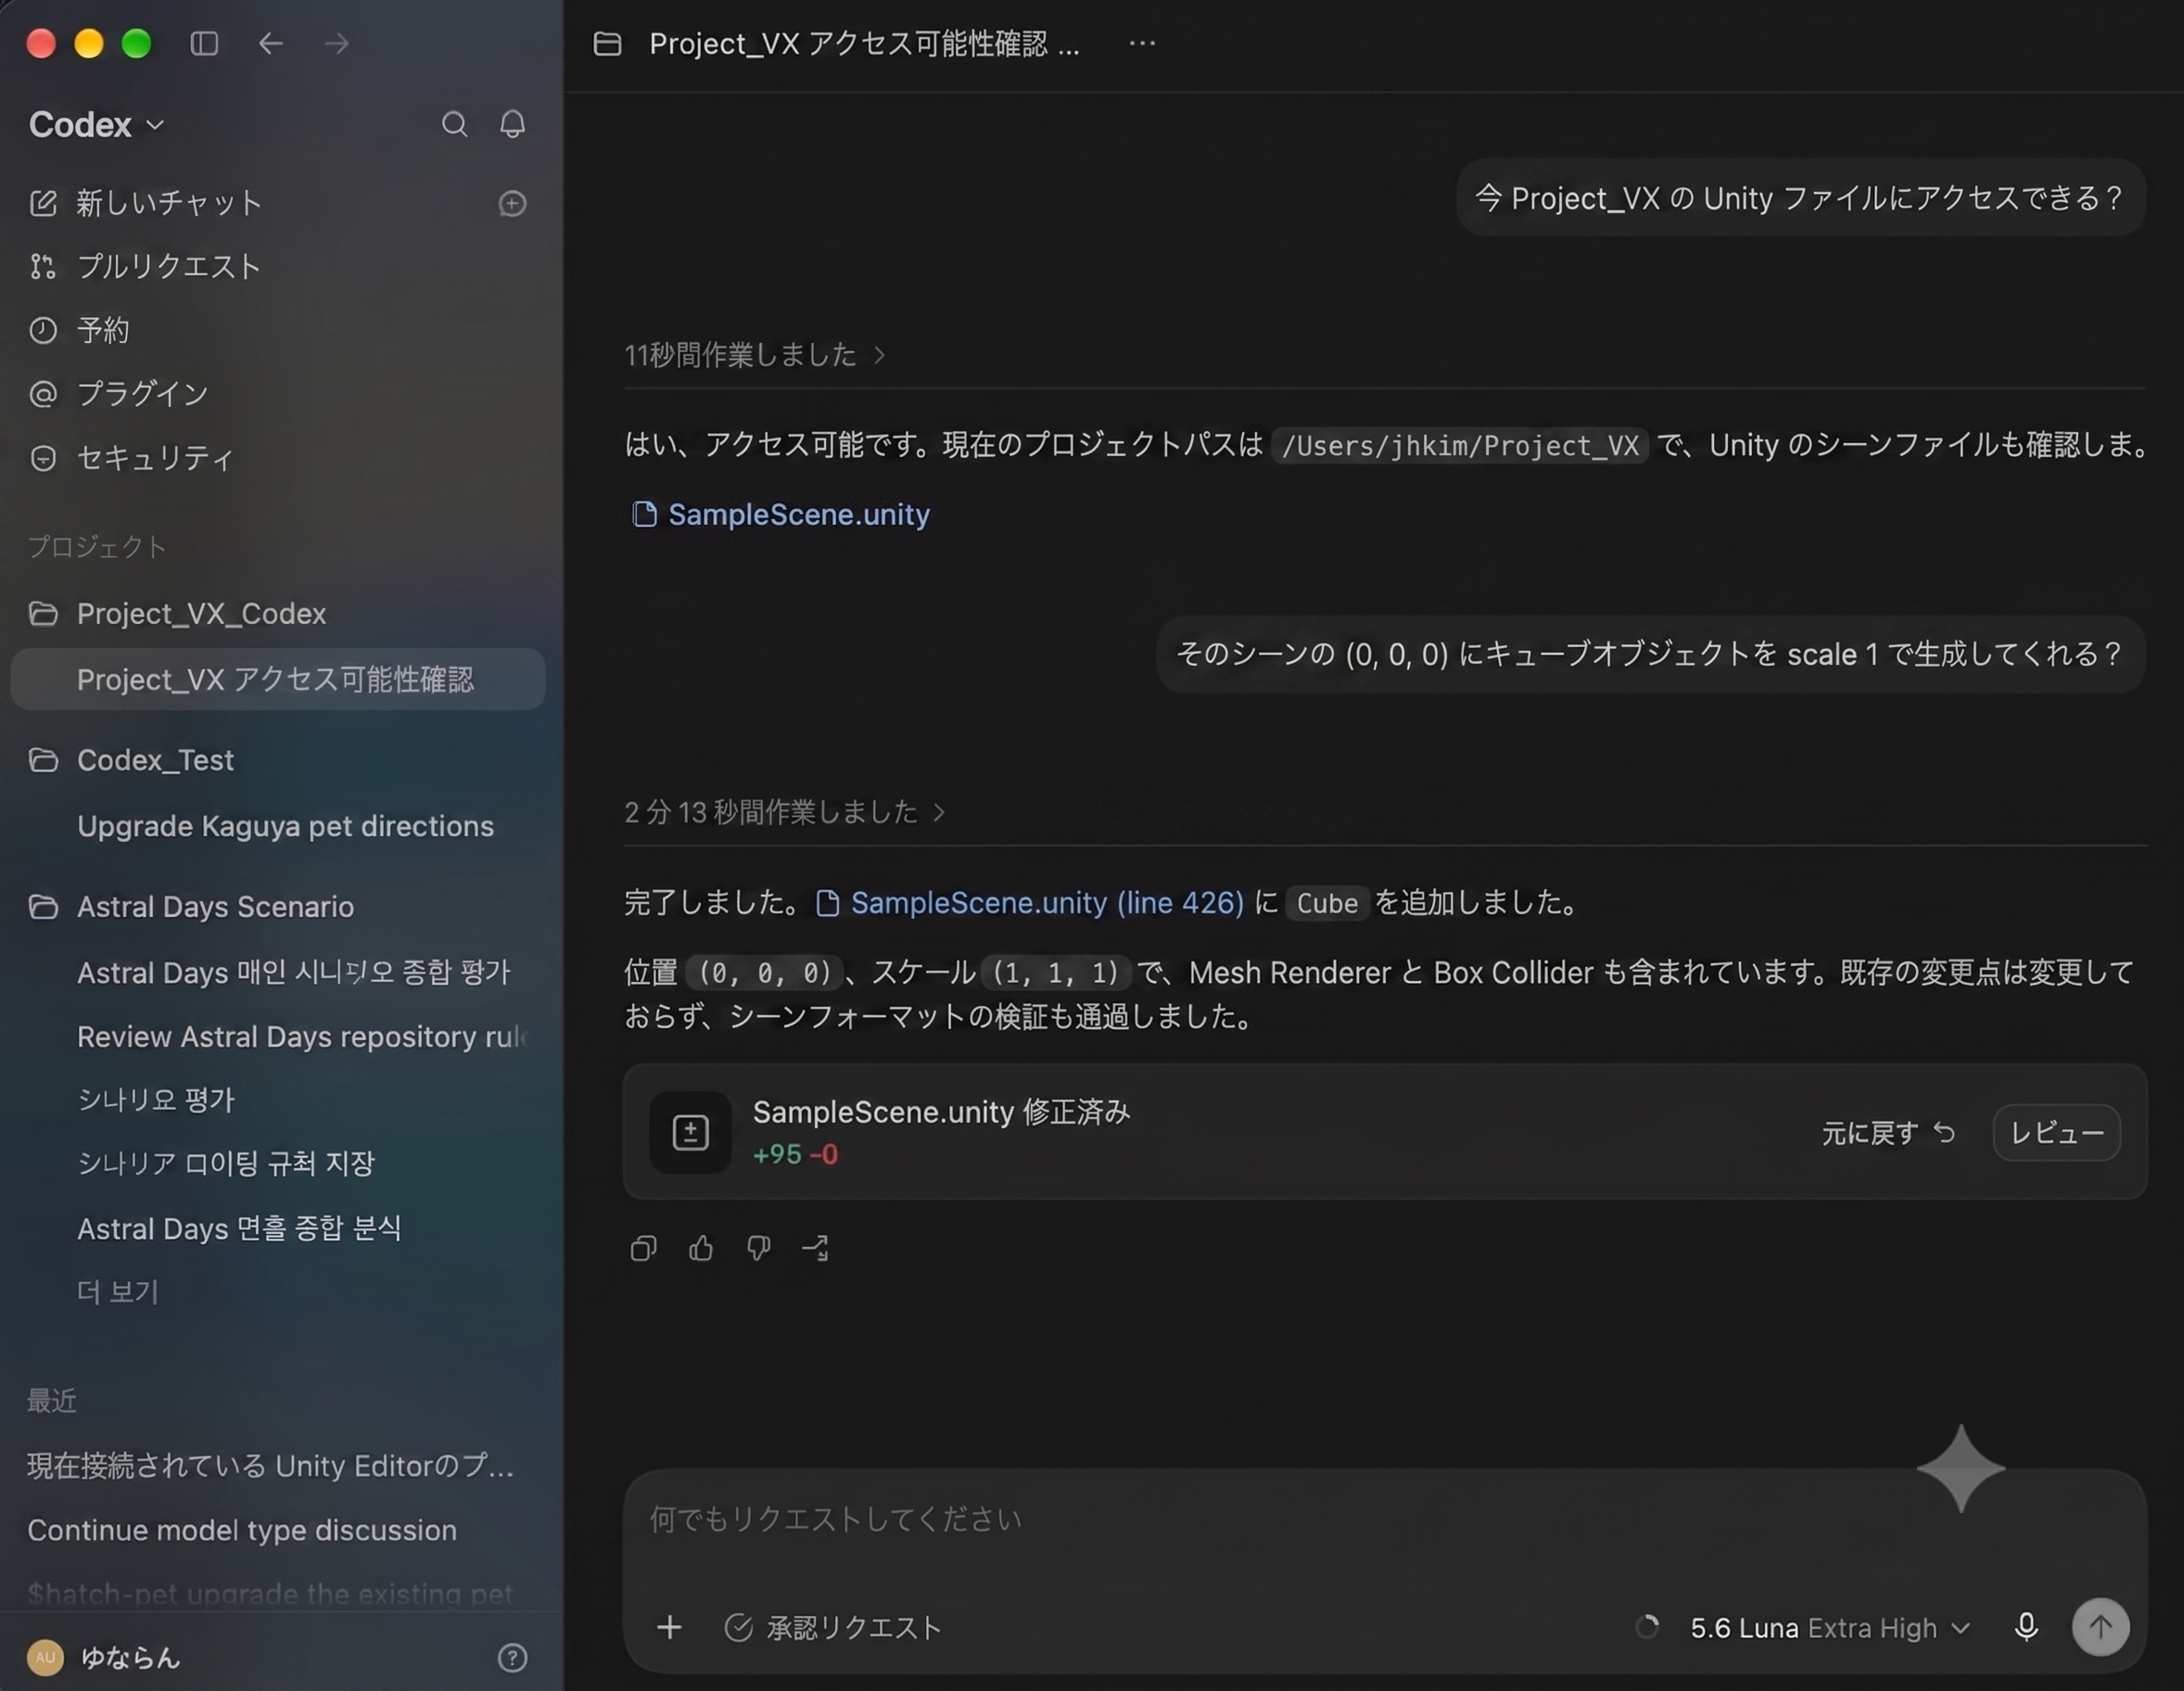Give a thumbs down to the response

758,1248
